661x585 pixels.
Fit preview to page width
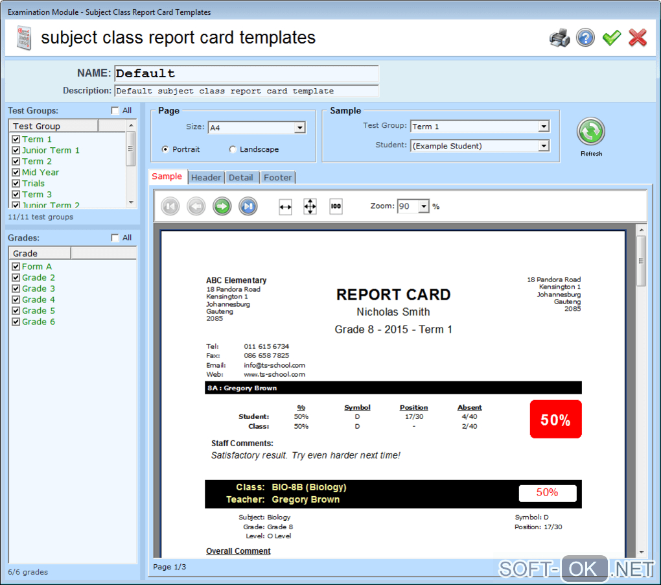click(285, 207)
